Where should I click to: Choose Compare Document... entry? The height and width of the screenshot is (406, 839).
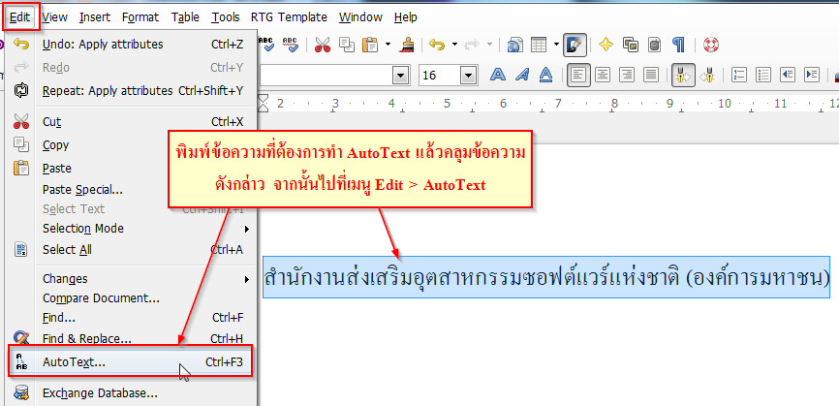(x=131, y=297)
